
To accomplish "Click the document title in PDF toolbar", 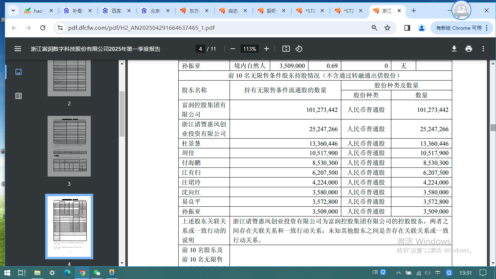I will pyautogui.click(x=95, y=49).
